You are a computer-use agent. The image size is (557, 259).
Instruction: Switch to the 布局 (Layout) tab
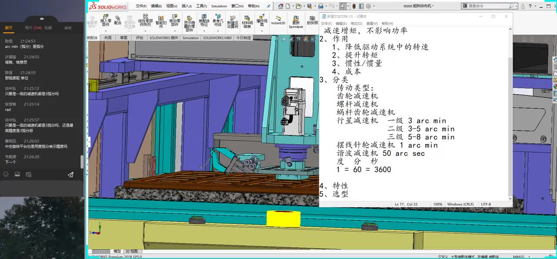coord(107,38)
